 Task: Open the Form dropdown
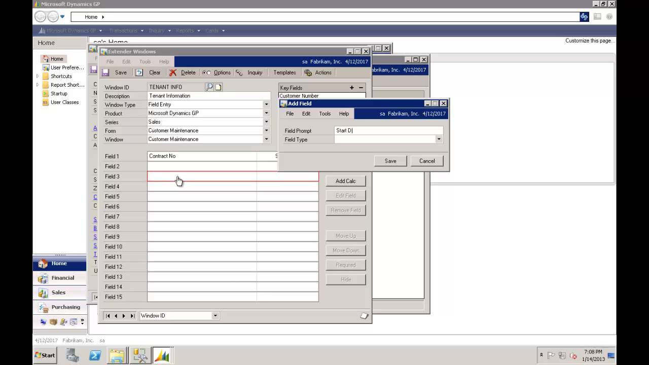266,130
